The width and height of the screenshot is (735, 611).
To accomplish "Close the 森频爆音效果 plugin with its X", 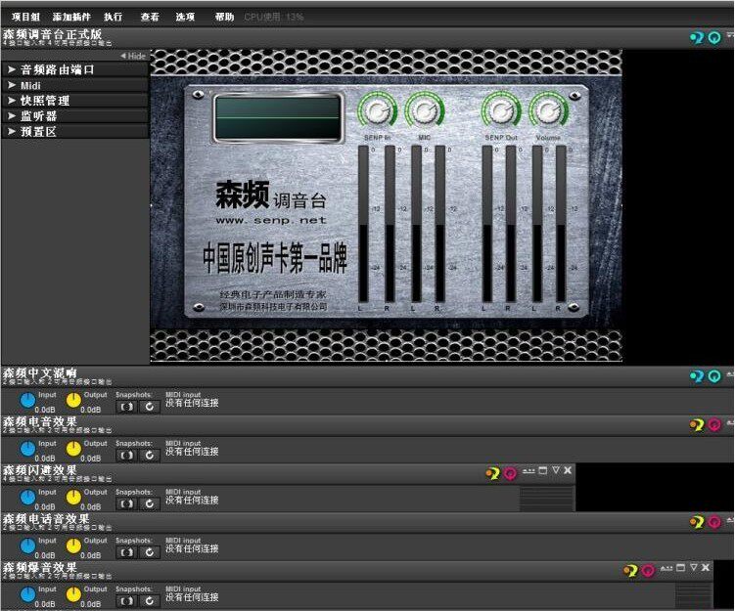I will coord(706,567).
